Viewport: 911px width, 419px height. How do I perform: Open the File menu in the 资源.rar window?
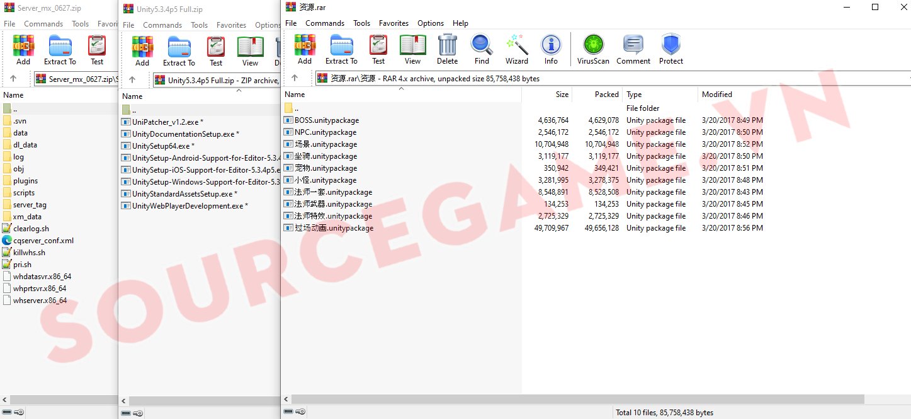291,23
